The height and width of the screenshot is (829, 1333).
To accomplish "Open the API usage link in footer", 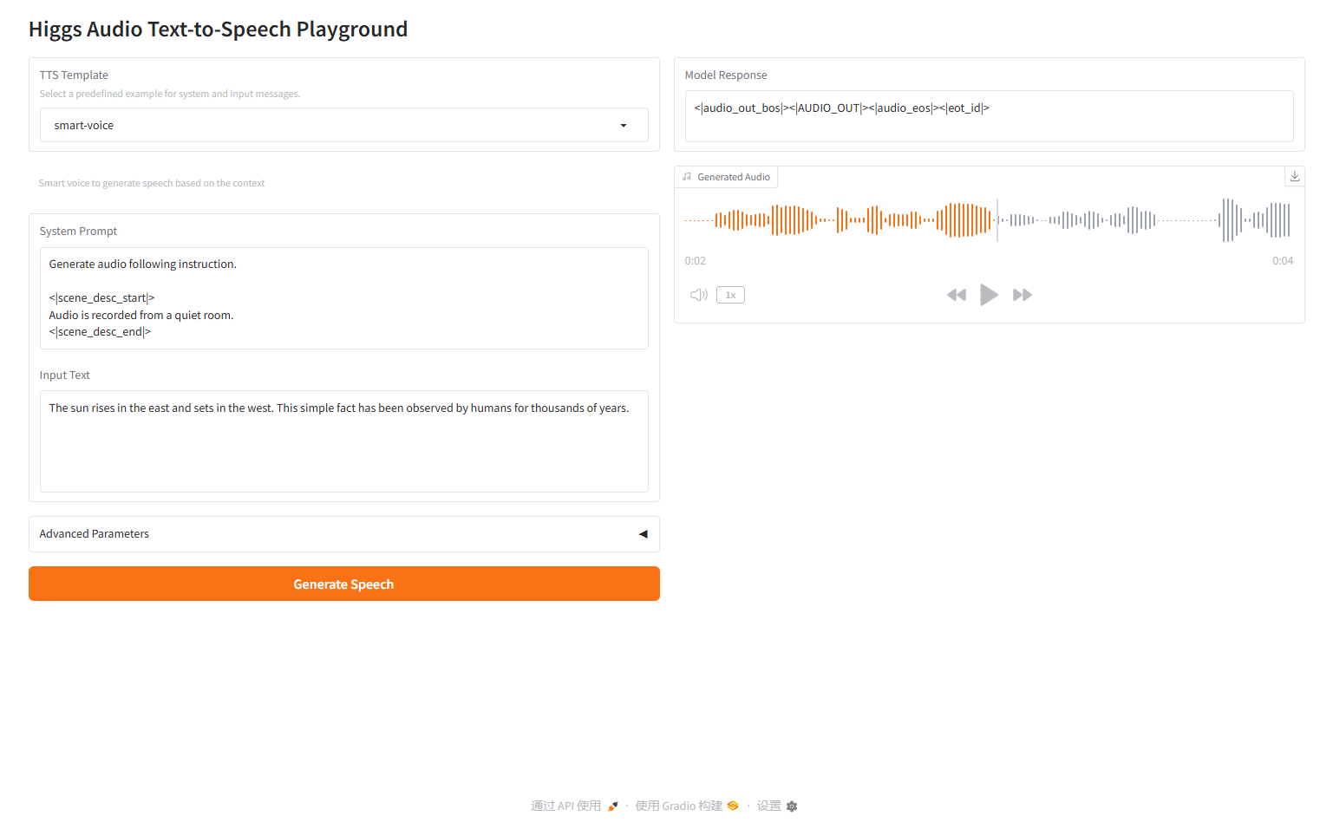I will 565,806.
